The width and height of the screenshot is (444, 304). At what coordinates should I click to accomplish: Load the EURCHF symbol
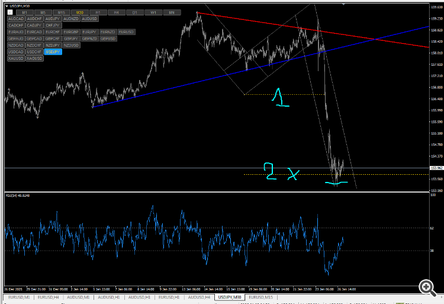point(53,32)
